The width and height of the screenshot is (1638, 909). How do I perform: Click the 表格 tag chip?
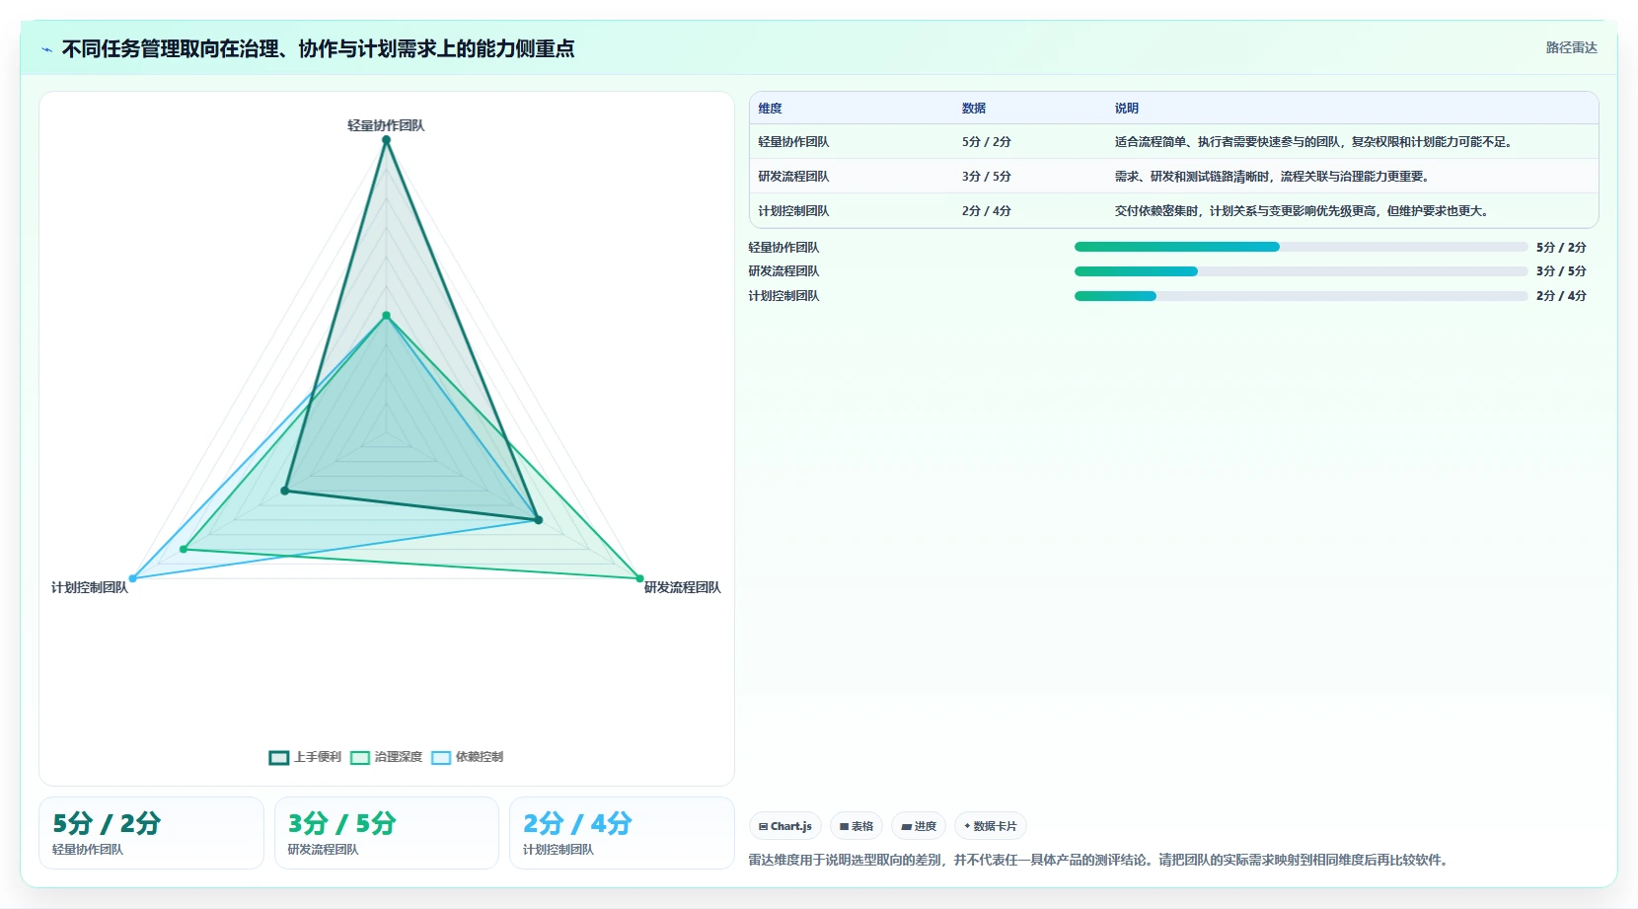(856, 826)
